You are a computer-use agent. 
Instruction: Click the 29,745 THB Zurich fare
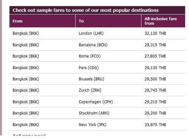(x=155, y=90)
